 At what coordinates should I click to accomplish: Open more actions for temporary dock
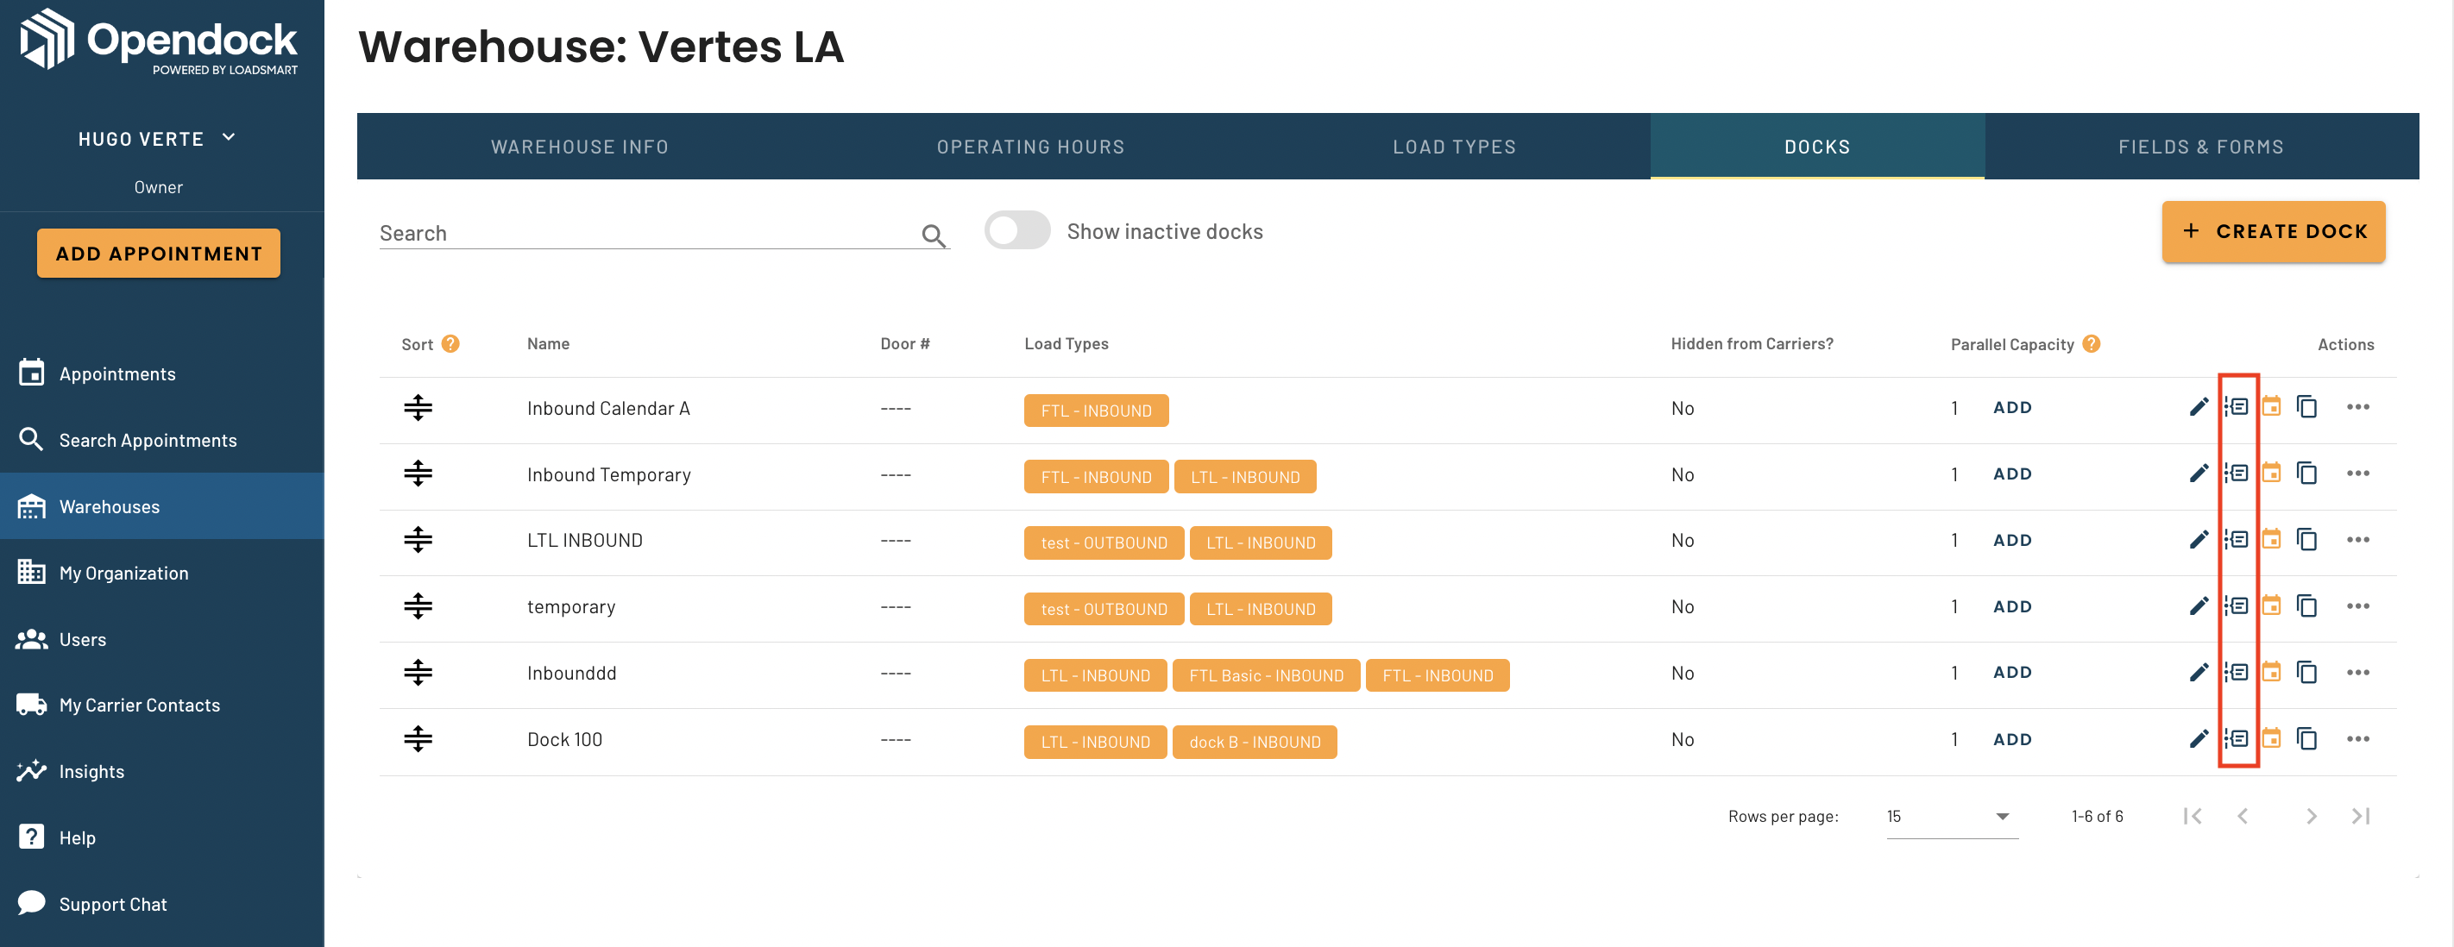tap(2357, 606)
